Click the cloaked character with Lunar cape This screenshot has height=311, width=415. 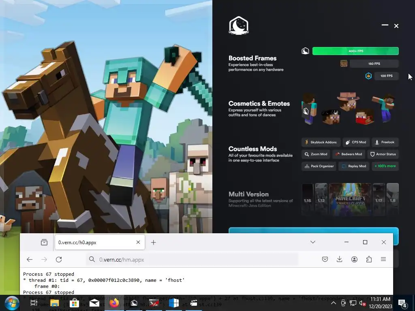(308, 109)
